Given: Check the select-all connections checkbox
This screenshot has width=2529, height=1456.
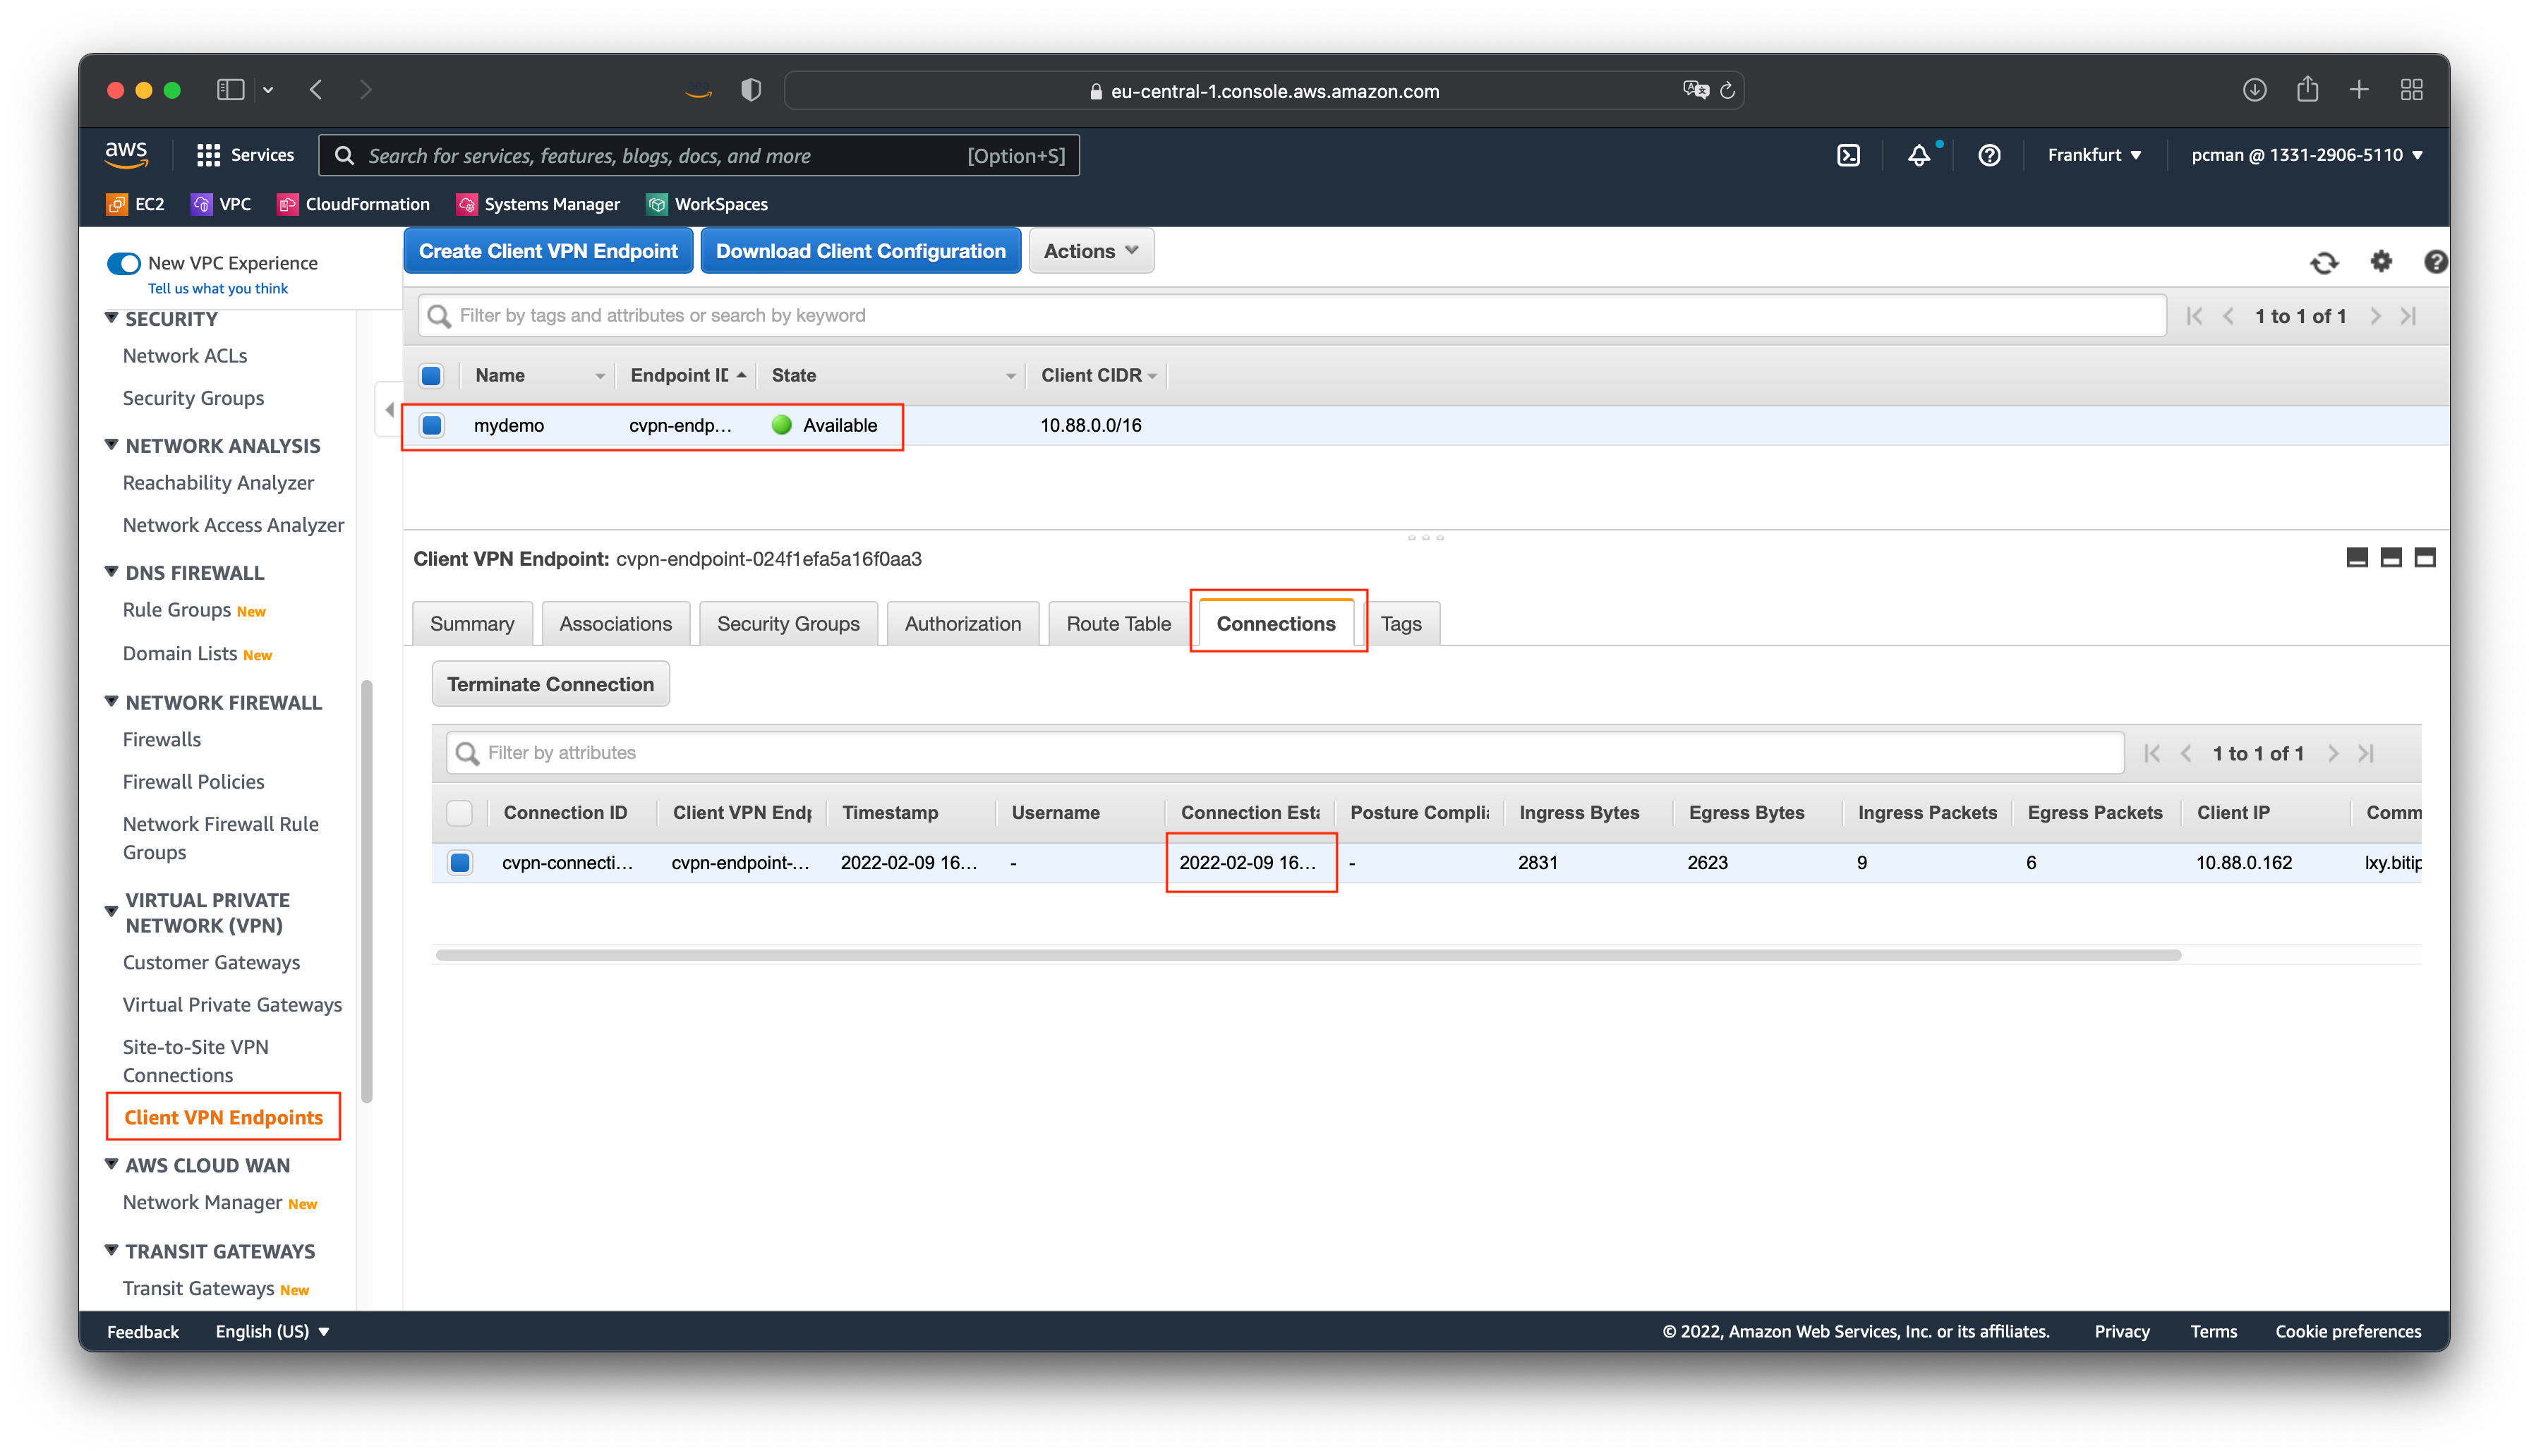Looking at the screenshot, I should click(459, 812).
